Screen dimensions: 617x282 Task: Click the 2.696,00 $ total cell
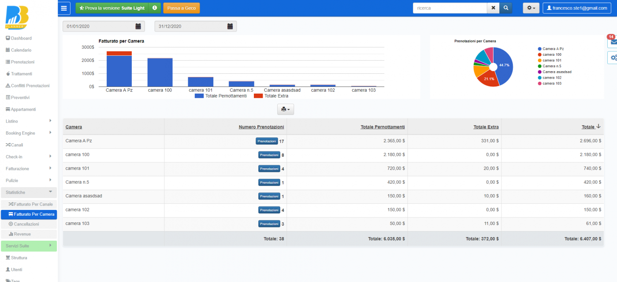point(591,141)
